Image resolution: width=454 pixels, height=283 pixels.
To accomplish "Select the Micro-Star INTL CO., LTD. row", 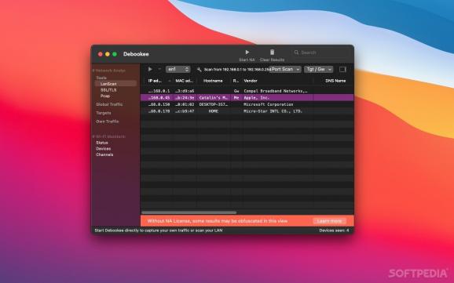I will pos(247,111).
